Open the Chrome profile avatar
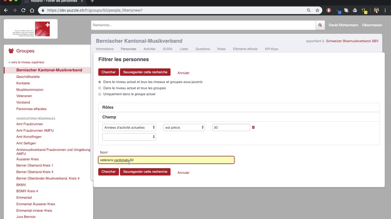The width and height of the screenshot is (391, 219). point(376,10)
